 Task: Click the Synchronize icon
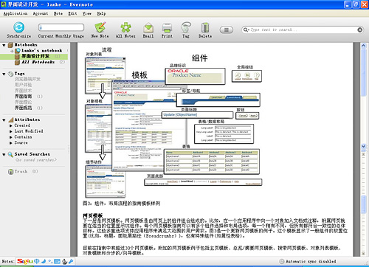(x=18, y=27)
